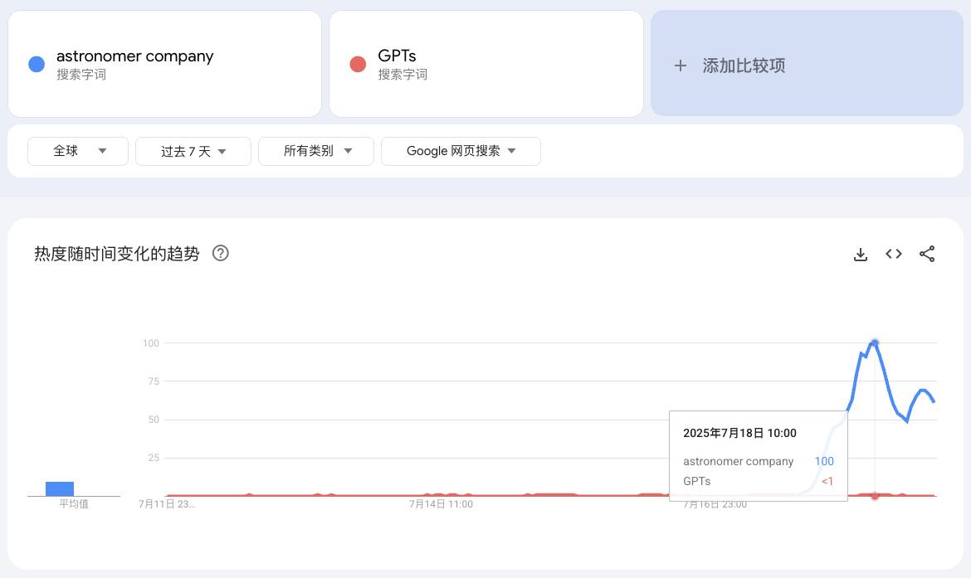
Task: Open the 过去 7 天 time range dropdown
Action: (x=193, y=151)
